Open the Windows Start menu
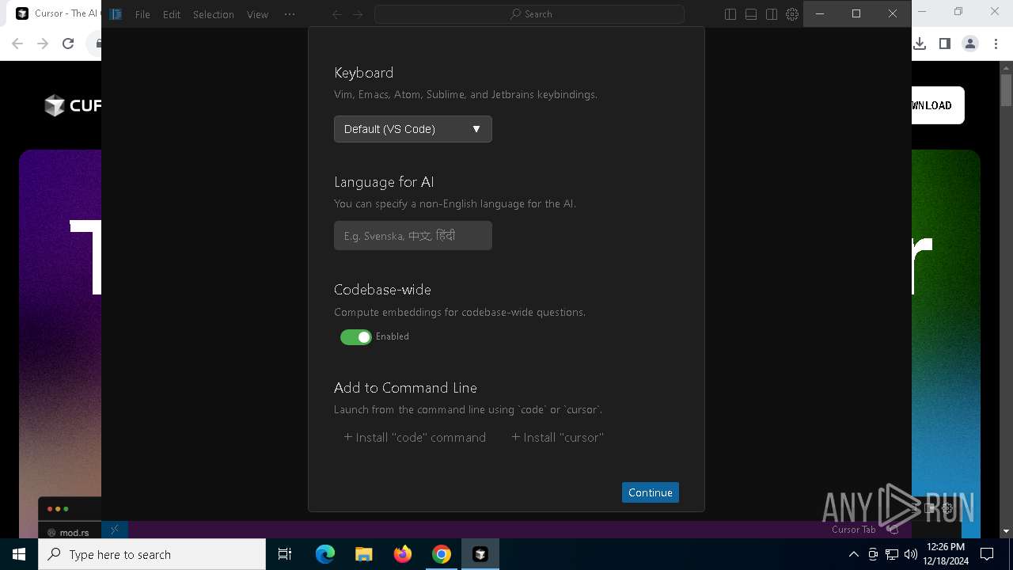The height and width of the screenshot is (570, 1013). [19, 554]
